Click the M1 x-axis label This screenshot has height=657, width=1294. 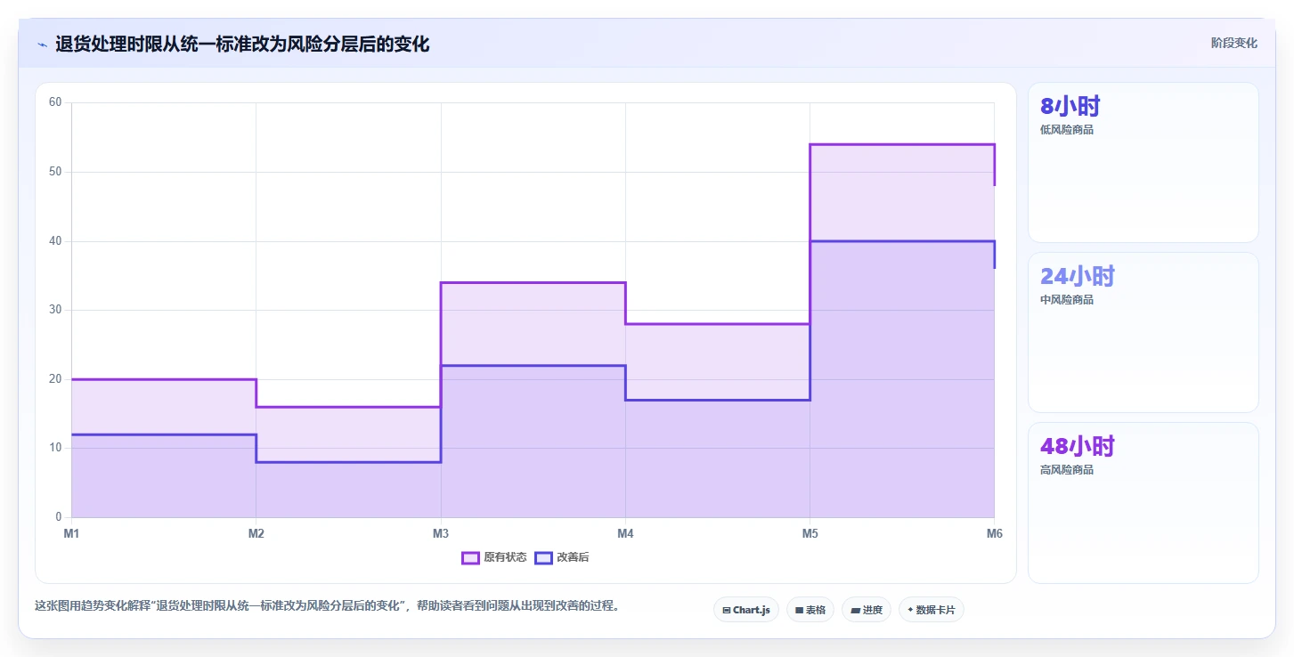(x=71, y=533)
